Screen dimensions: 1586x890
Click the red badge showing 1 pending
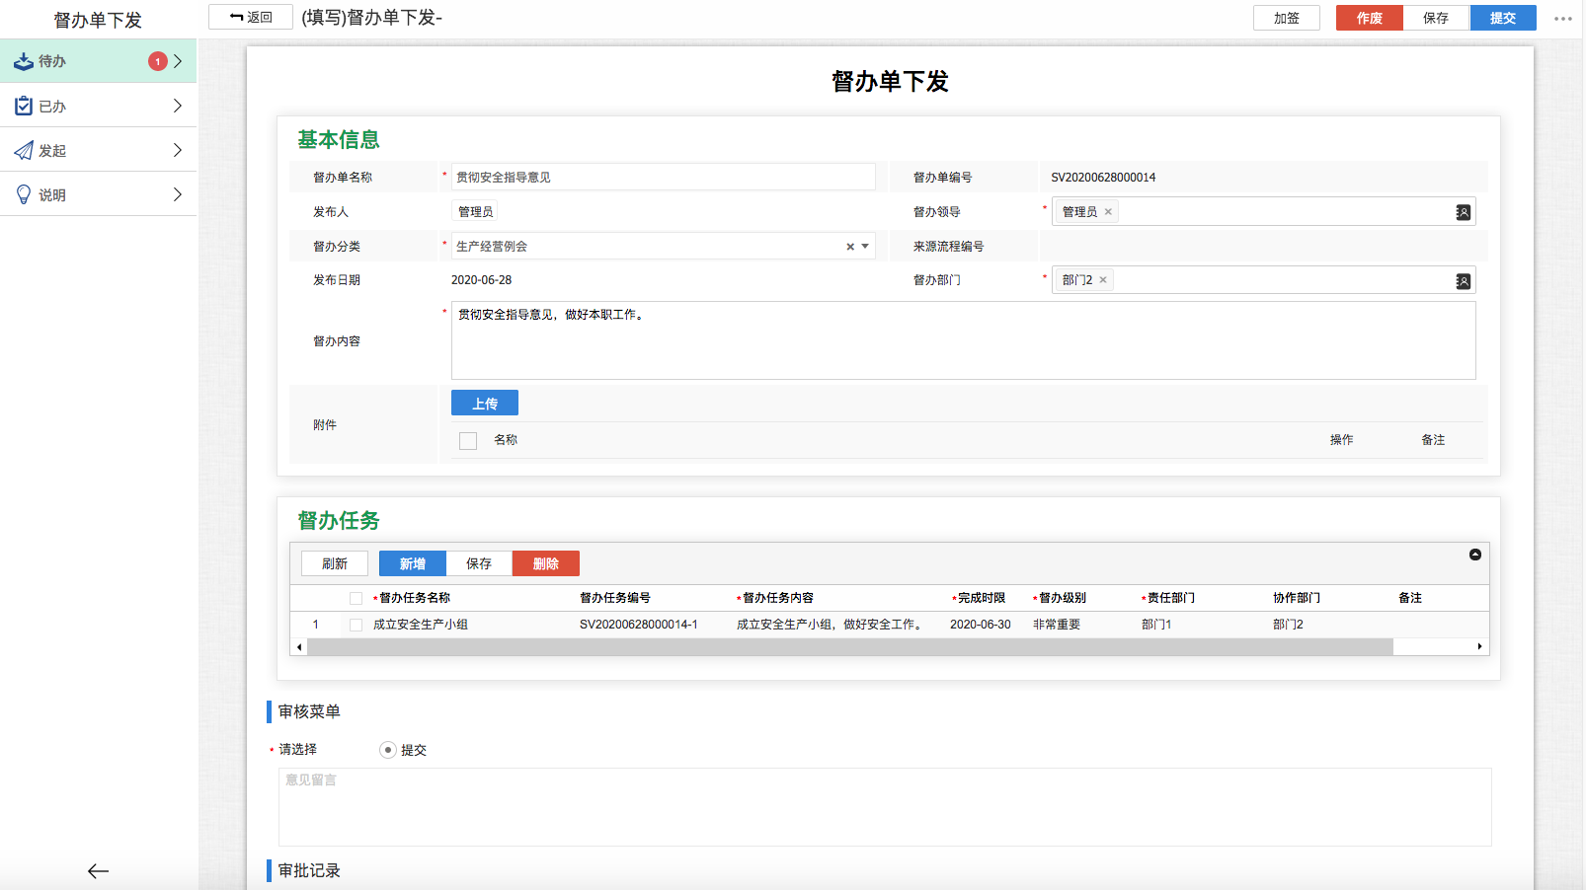[157, 61]
